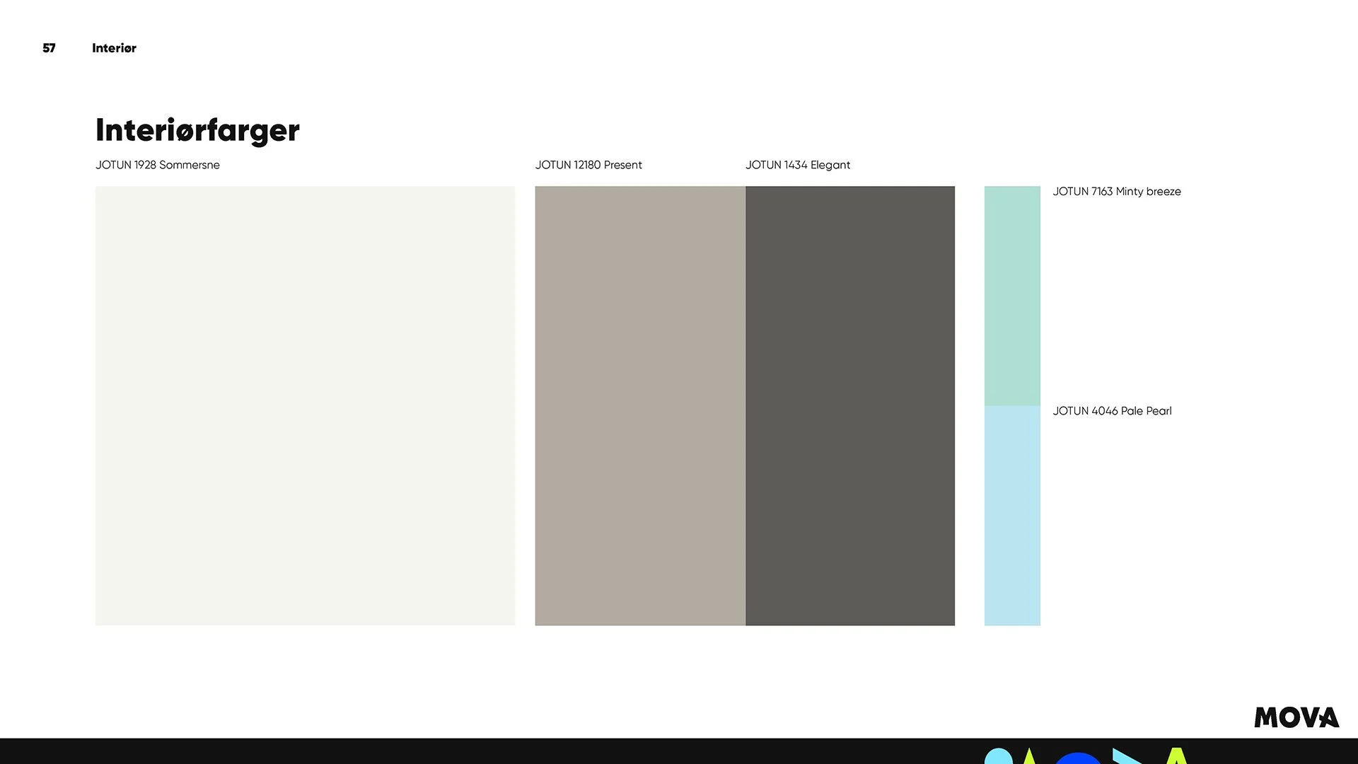Image resolution: width=1358 pixels, height=764 pixels.
Task: Click the JOTUN 1434 Elegant label
Action: 797,165
